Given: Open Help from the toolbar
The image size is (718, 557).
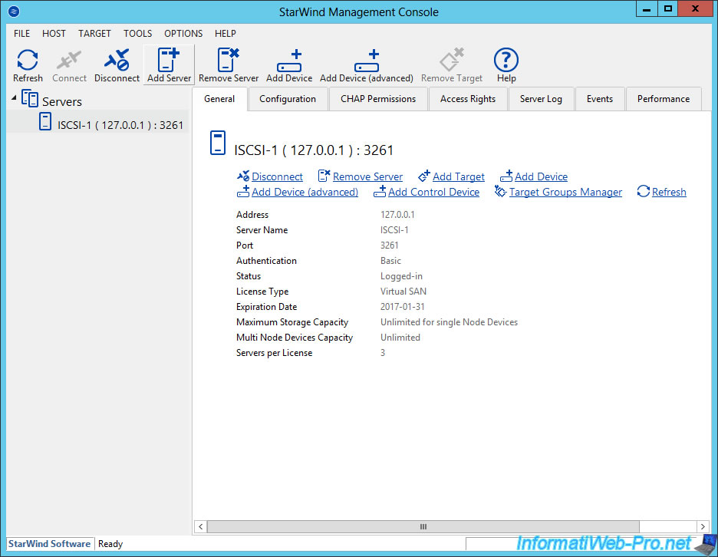Looking at the screenshot, I should (x=506, y=60).
